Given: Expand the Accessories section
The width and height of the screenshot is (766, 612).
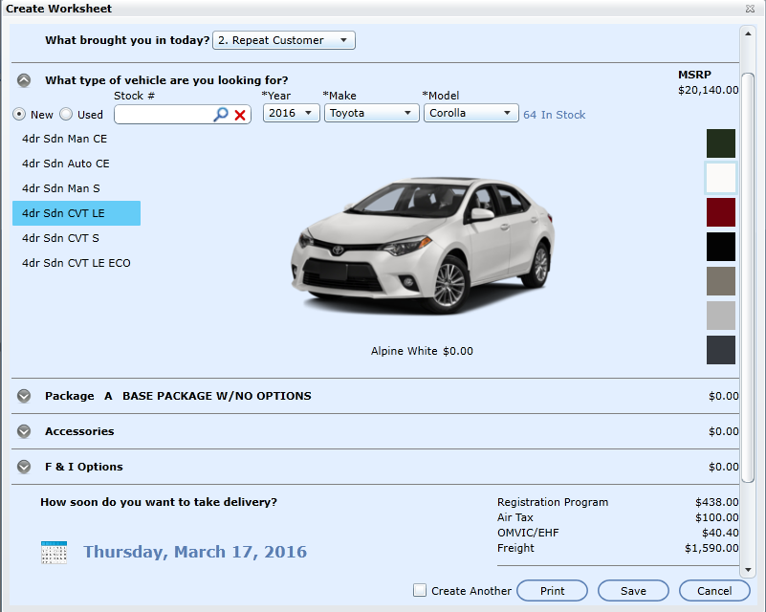Looking at the screenshot, I should pos(24,431).
